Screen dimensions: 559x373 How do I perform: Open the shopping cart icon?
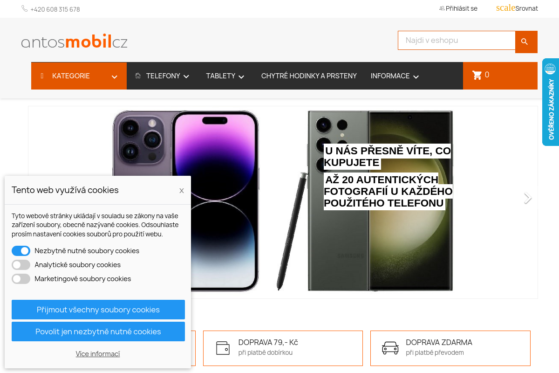[477, 75]
